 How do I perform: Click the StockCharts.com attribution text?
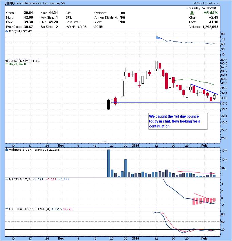[207, 3]
